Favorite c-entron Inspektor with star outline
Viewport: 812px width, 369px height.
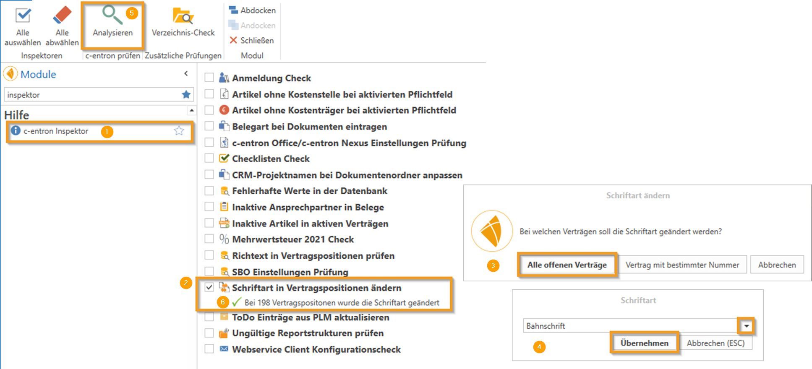coord(179,131)
